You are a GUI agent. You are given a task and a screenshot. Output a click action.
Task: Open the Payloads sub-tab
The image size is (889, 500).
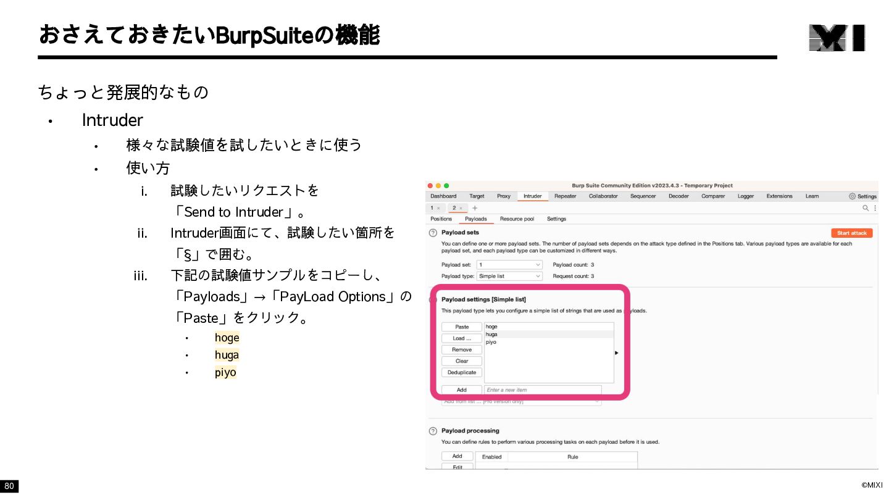point(475,219)
